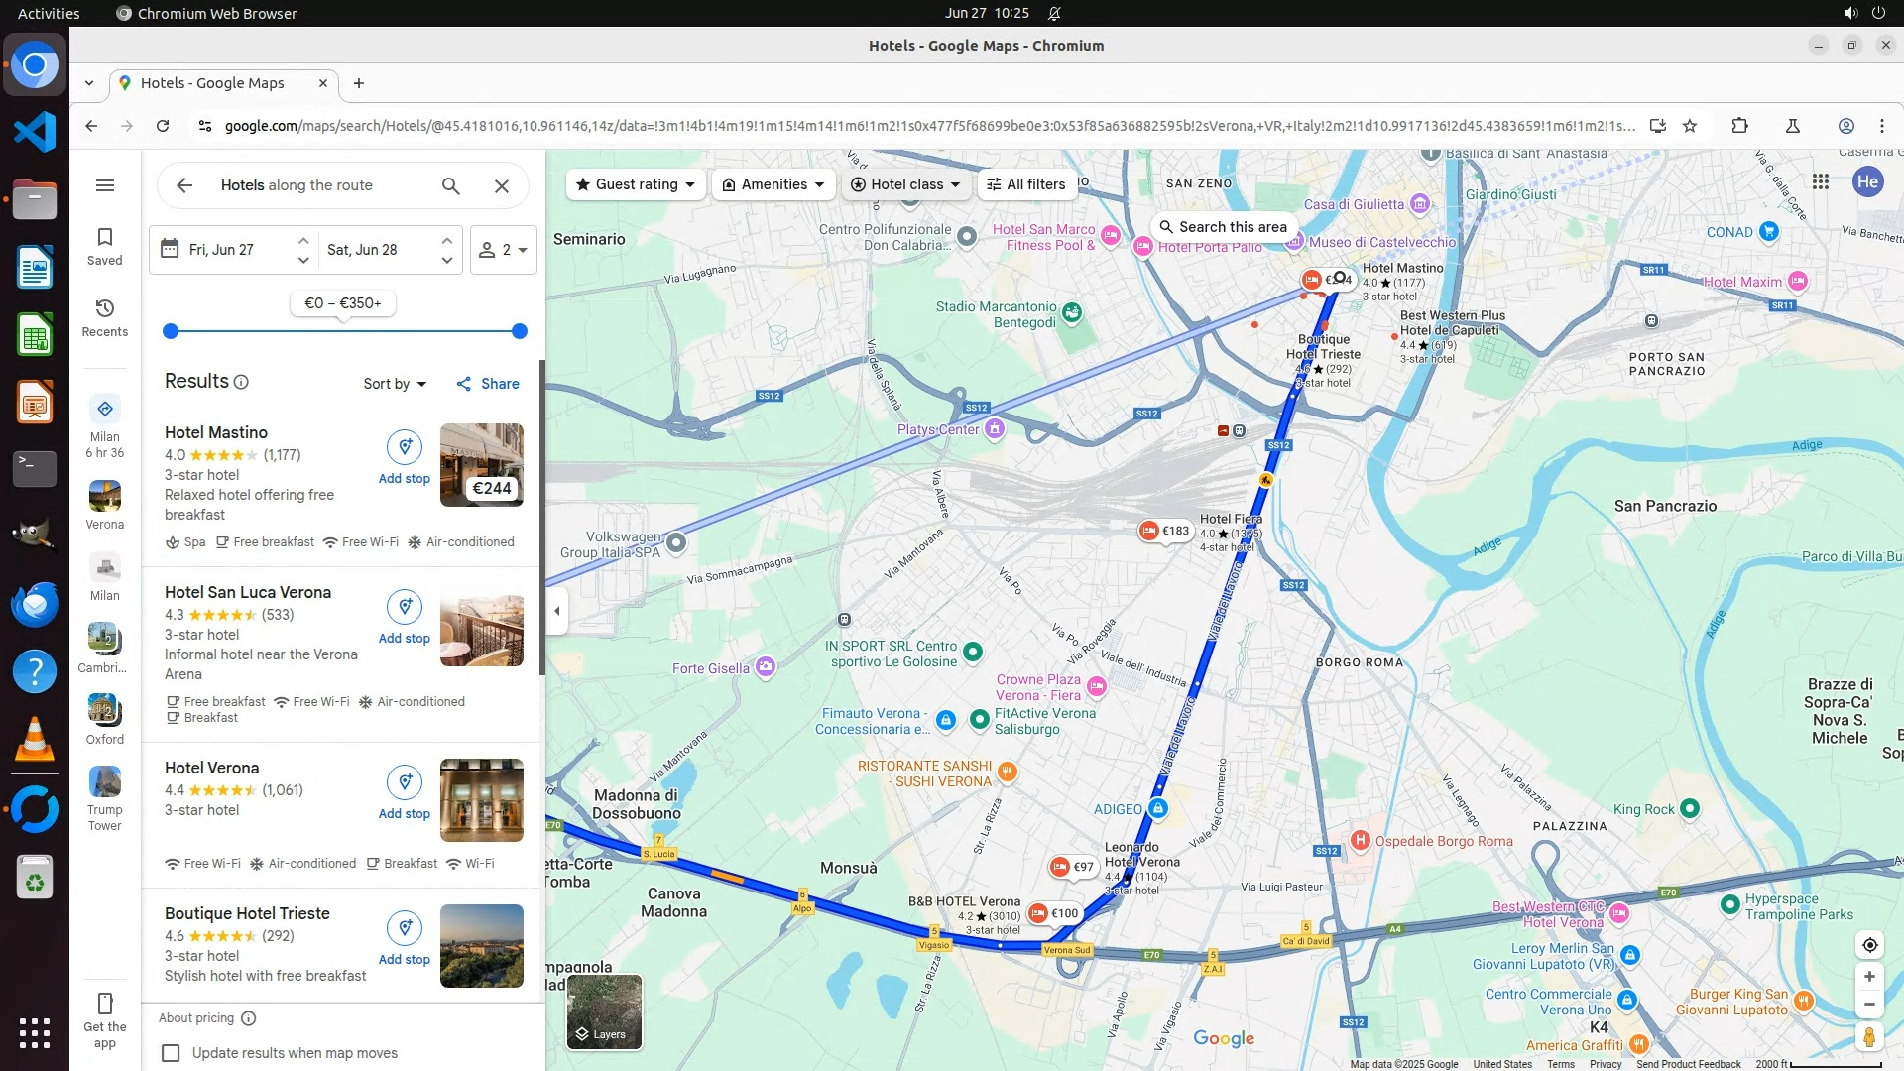Click the Google apps grid icon

pyautogui.click(x=1820, y=181)
